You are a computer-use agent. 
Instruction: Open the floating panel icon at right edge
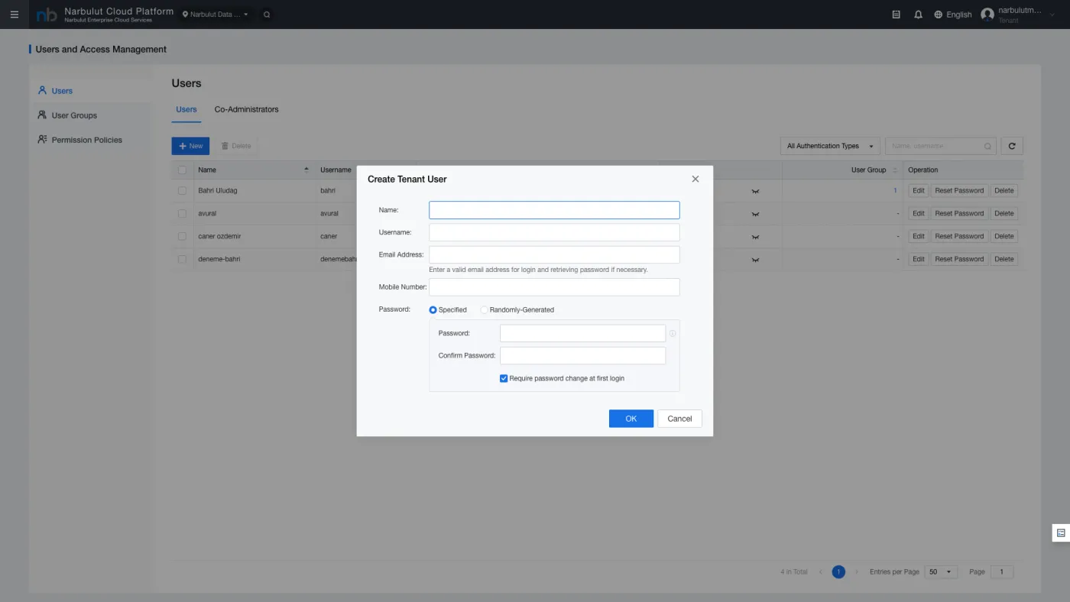[x=1061, y=533]
